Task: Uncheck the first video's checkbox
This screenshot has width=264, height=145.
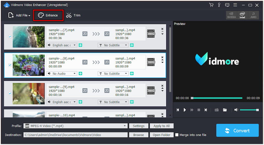Action: (x=10, y=37)
